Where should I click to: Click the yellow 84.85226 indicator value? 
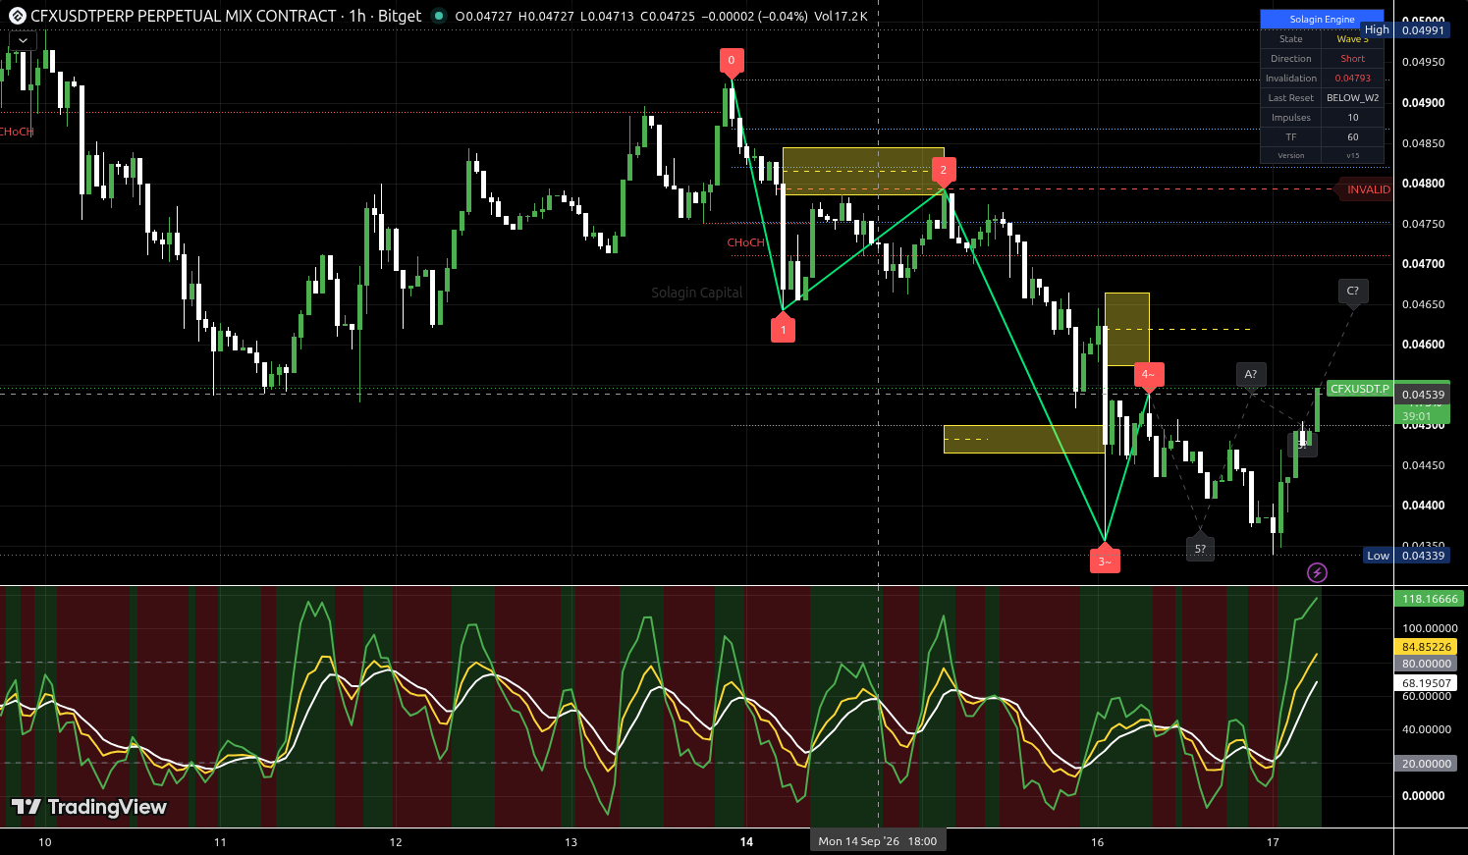[1426, 647]
